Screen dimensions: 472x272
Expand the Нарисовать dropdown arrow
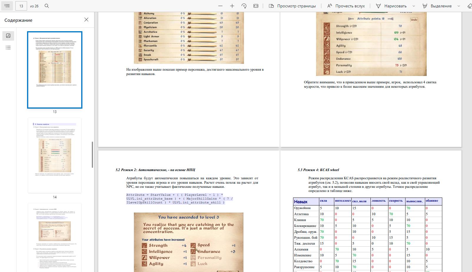(x=414, y=6)
